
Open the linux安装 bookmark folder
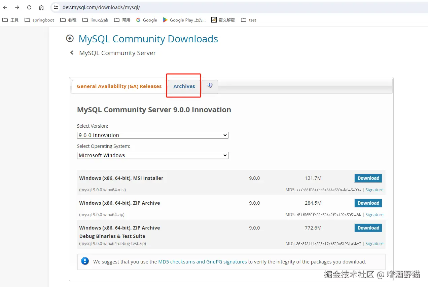(95, 20)
